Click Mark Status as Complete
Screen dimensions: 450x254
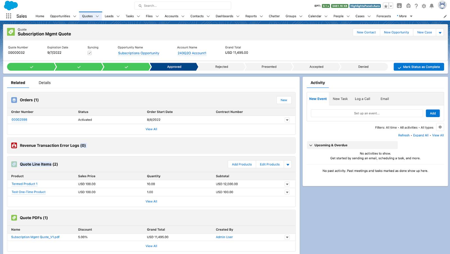[x=419, y=67]
